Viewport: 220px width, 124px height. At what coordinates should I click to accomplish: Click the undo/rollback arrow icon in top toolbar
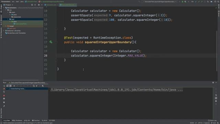coord(208,2)
